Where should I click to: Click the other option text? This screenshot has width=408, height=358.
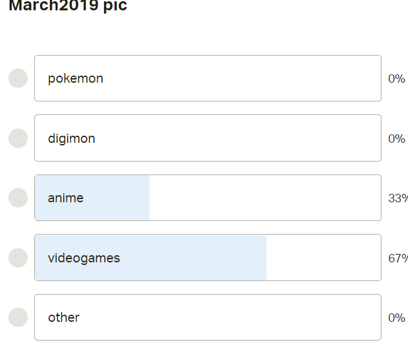63,317
